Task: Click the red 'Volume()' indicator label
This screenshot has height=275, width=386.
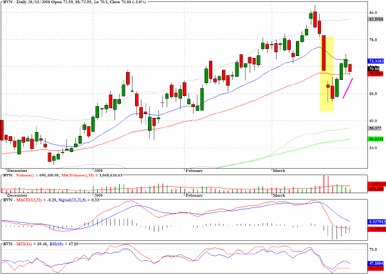Action: (x=24, y=175)
